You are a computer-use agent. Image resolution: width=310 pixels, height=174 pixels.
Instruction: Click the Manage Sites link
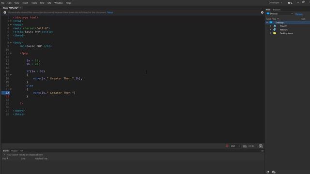(299, 14)
